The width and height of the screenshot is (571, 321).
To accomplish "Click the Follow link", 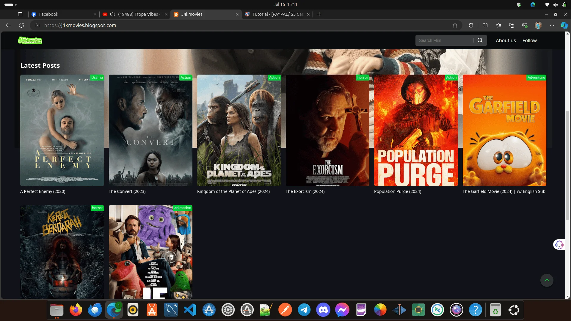I will tap(529, 40).
